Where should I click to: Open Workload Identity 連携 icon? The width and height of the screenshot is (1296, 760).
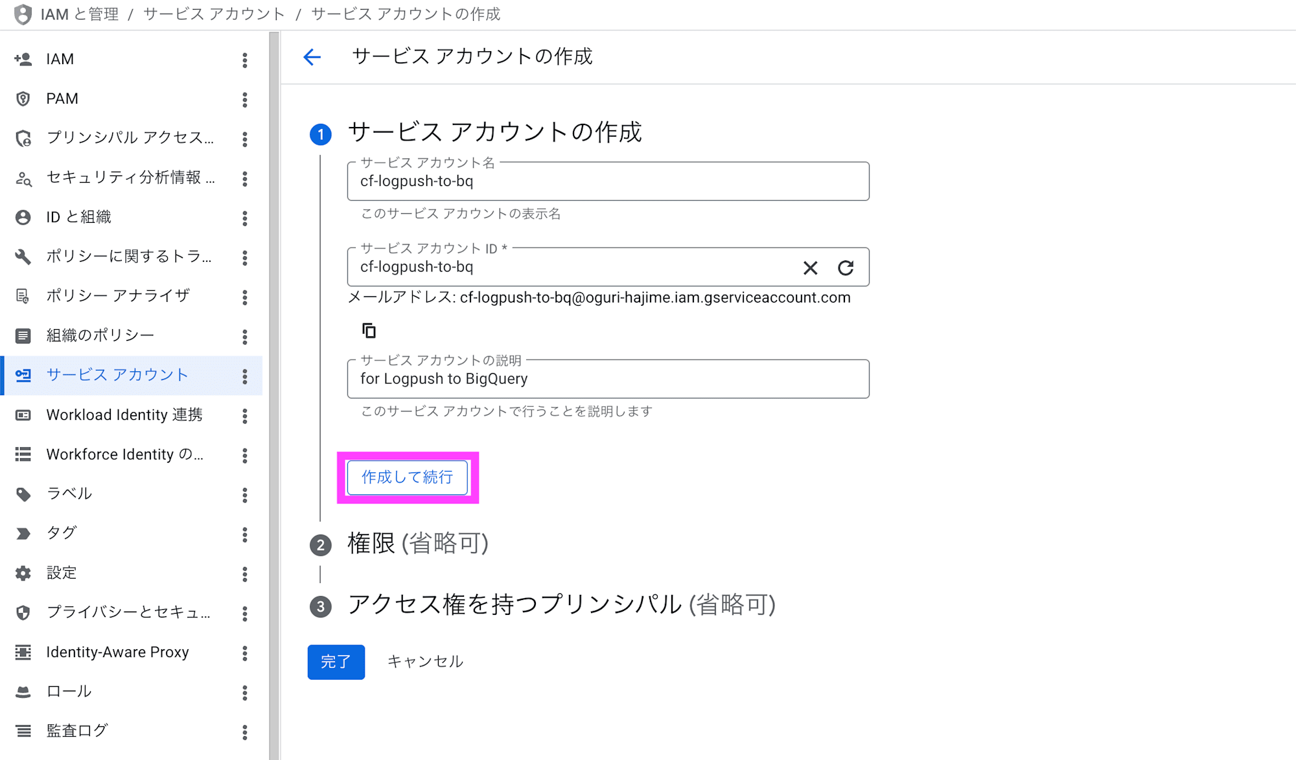[23, 415]
